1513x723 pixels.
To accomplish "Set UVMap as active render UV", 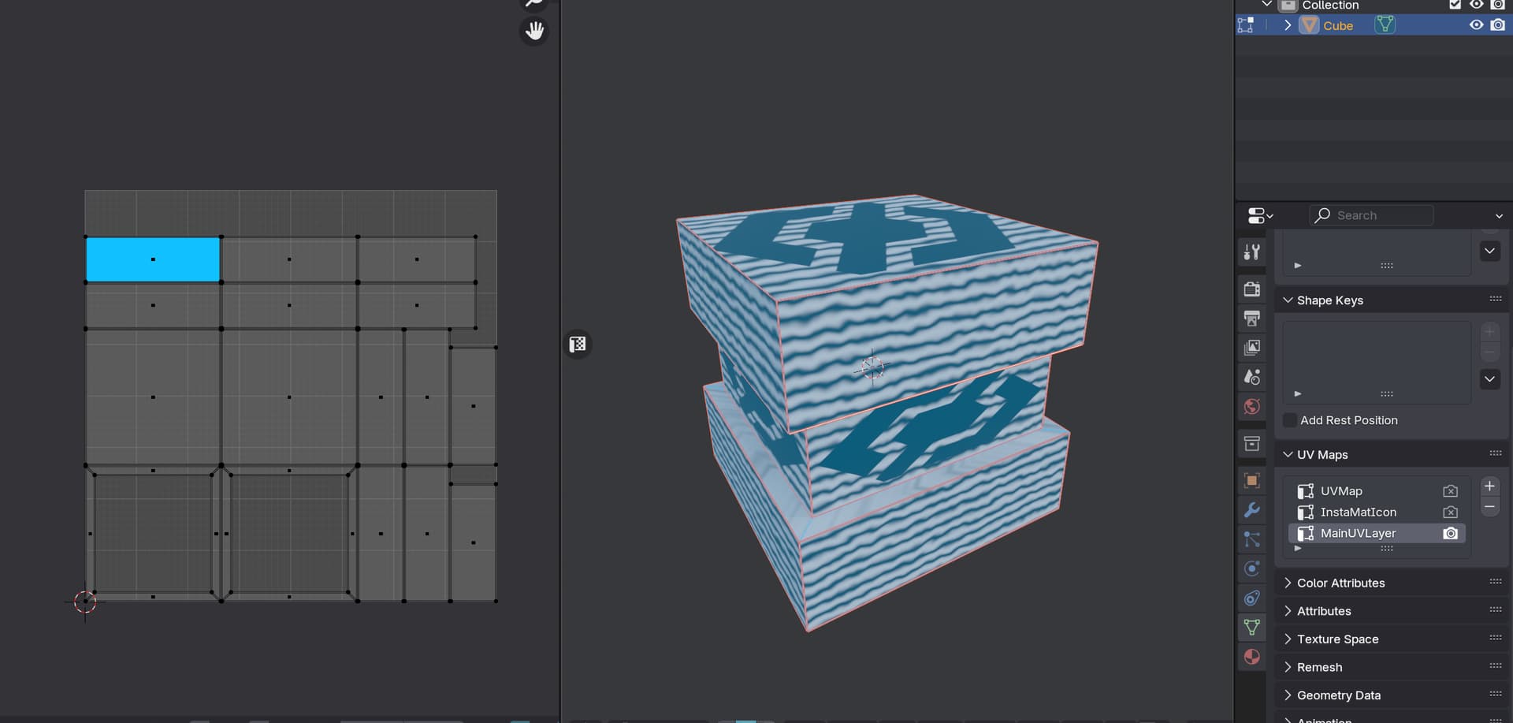I will click(1450, 491).
